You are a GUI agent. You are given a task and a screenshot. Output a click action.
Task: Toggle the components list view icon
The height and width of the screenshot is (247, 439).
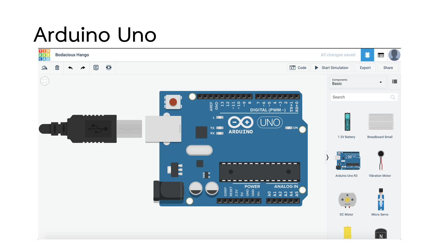(394, 82)
